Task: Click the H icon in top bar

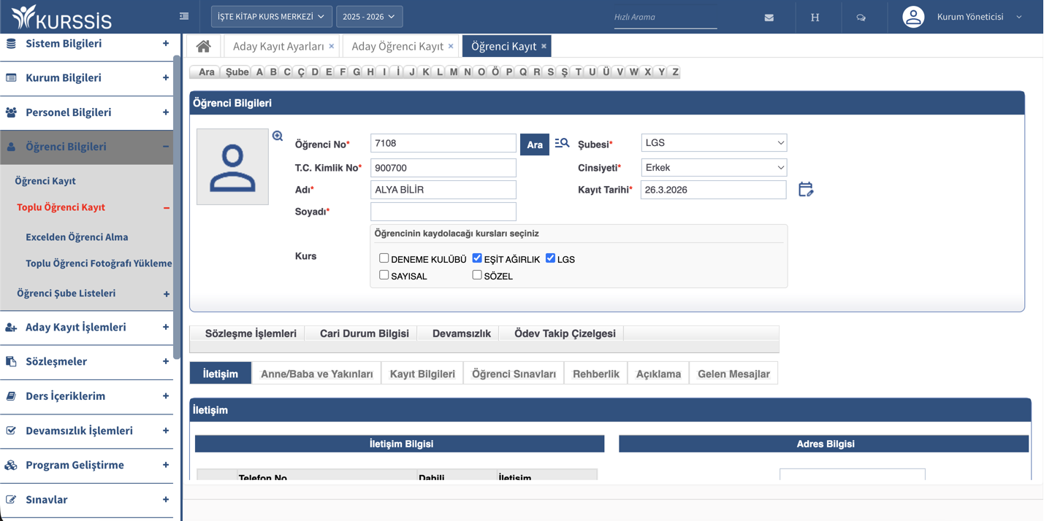Action: [815, 18]
